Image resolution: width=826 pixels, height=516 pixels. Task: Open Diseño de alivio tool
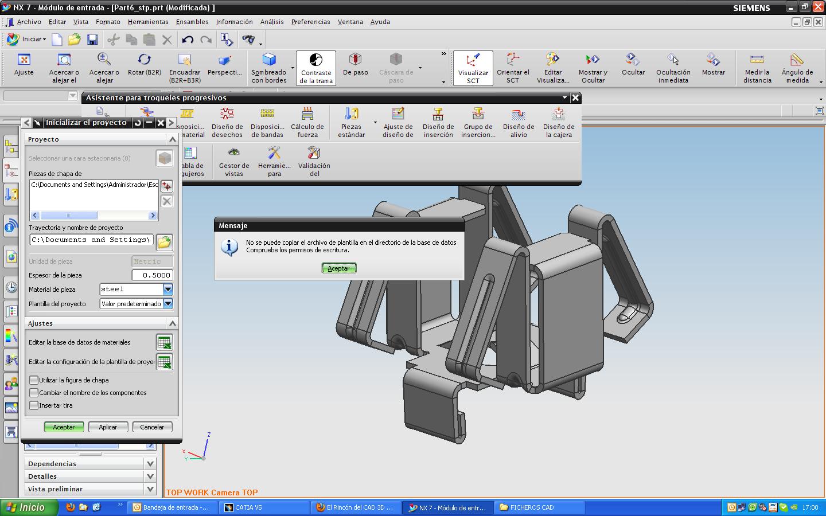click(519, 123)
